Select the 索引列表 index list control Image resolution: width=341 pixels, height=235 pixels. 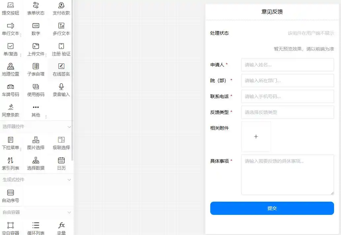point(11,164)
